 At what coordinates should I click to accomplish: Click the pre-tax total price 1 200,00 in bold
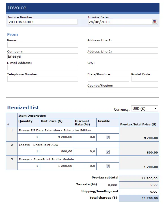151,167
